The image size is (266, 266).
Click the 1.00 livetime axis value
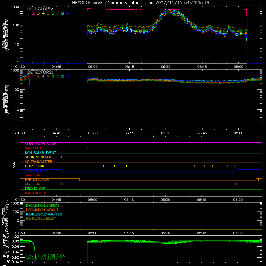coord(16,237)
